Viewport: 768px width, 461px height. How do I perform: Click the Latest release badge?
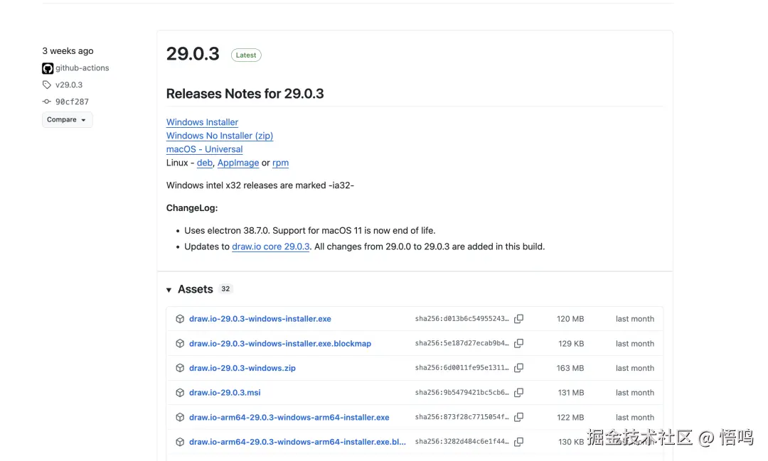pyautogui.click(x=246, y=55)
